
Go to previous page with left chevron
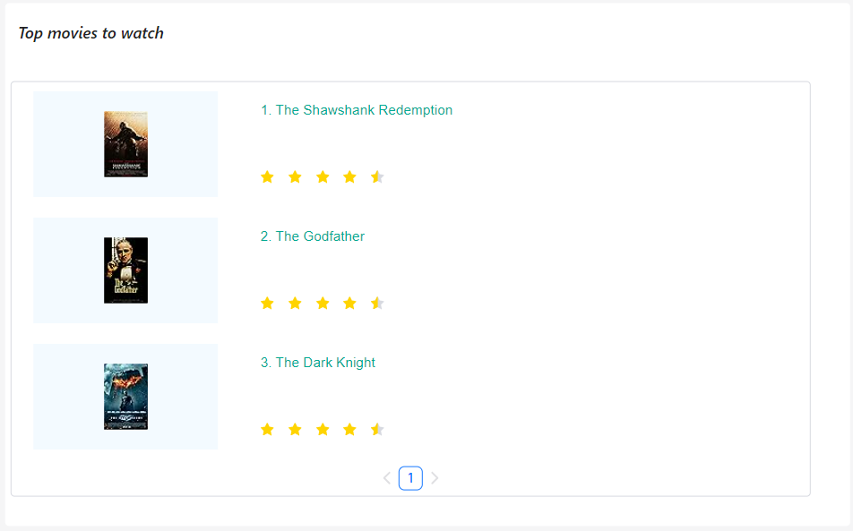387,478
